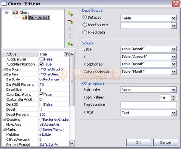Expand the BarBrush property node
This screenshot has width=181, height=149.
[x=4, y=69]
